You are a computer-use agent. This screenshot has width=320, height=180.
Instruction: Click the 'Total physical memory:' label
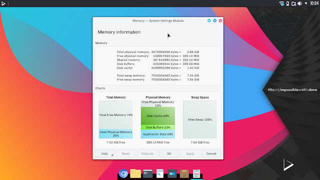click(x=133, y=52)
